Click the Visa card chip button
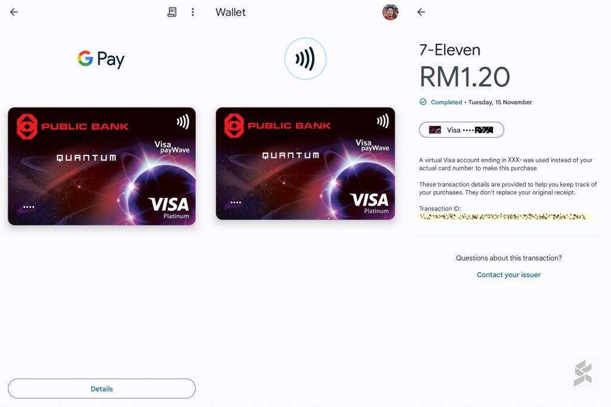Image resolution: width=611 pixels, height=407 pixels. coord(461,129)
